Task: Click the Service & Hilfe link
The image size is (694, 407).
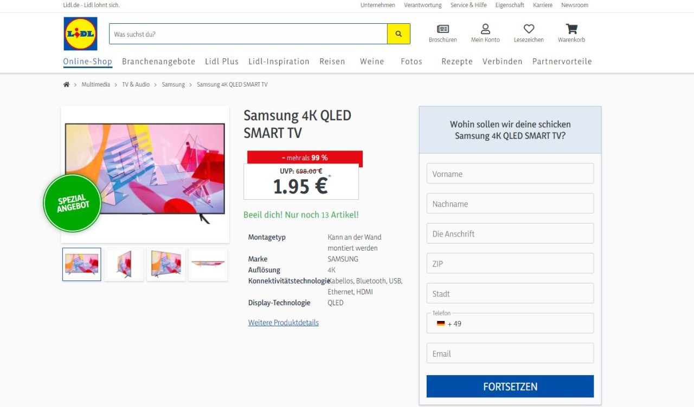Action: coord(468,5)
